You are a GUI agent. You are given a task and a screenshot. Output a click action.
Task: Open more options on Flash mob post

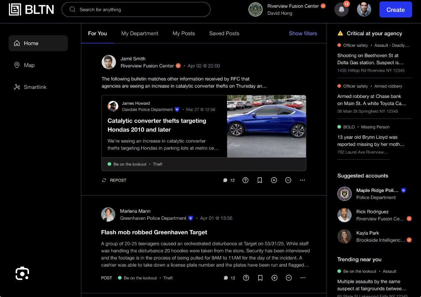point(303,278)
